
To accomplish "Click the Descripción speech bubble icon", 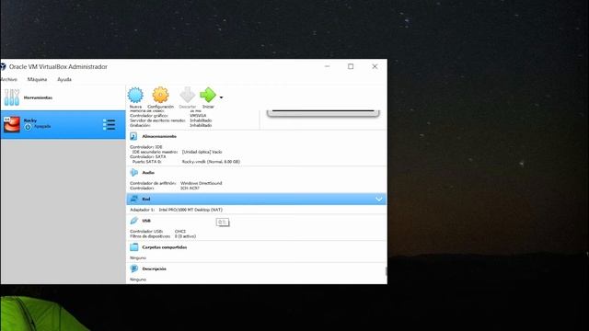I will coord(133,268).
